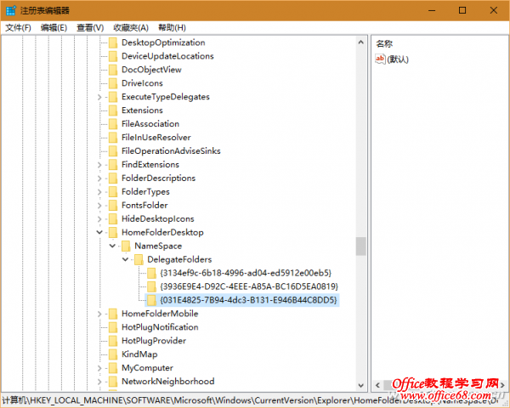The width and height of the screenshot is (510, 408).
Task: Expand the FontsFolder key
Action: pos(99,206)
